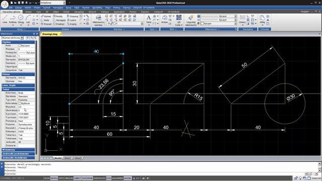
Task: Click the Kopiuj (copy) tool
Action: coord(72,24)
